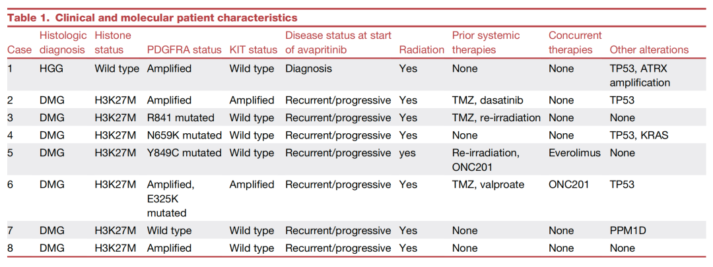
Task: Select the PPM1D alteration cell
Action: pos(628,231)
